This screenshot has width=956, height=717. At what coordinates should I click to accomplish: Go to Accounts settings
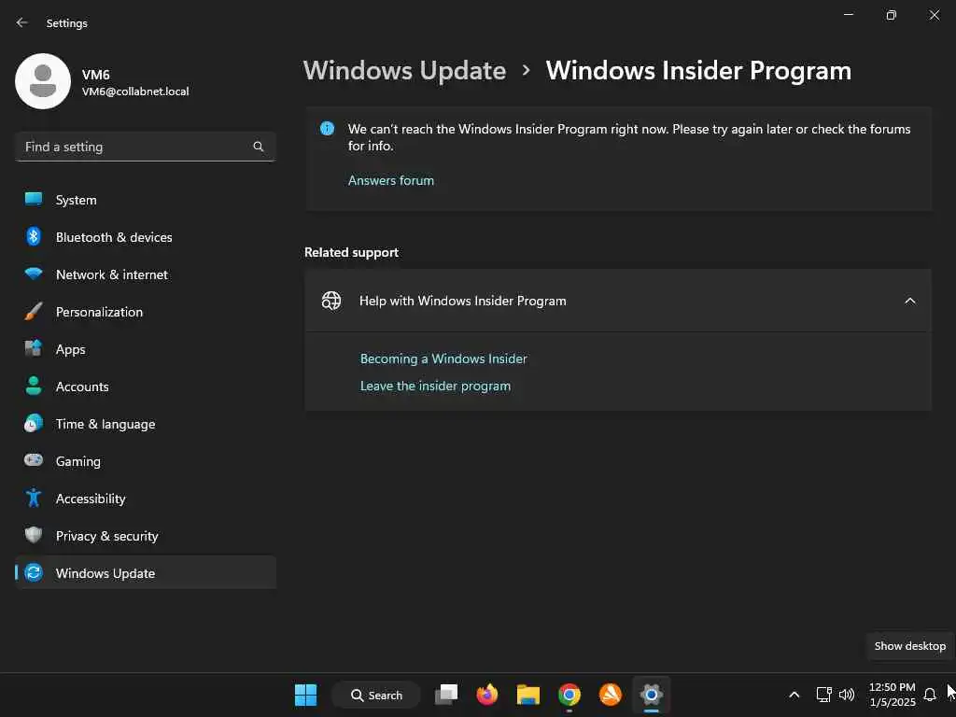pyautogui.click(x=145, y=387)
